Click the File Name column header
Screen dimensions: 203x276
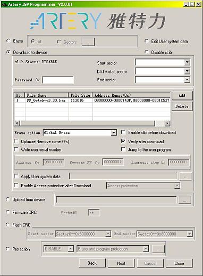(47, 95)
